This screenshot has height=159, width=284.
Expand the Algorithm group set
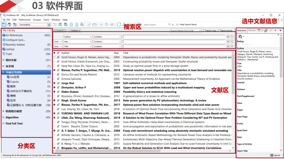(3, 117)
